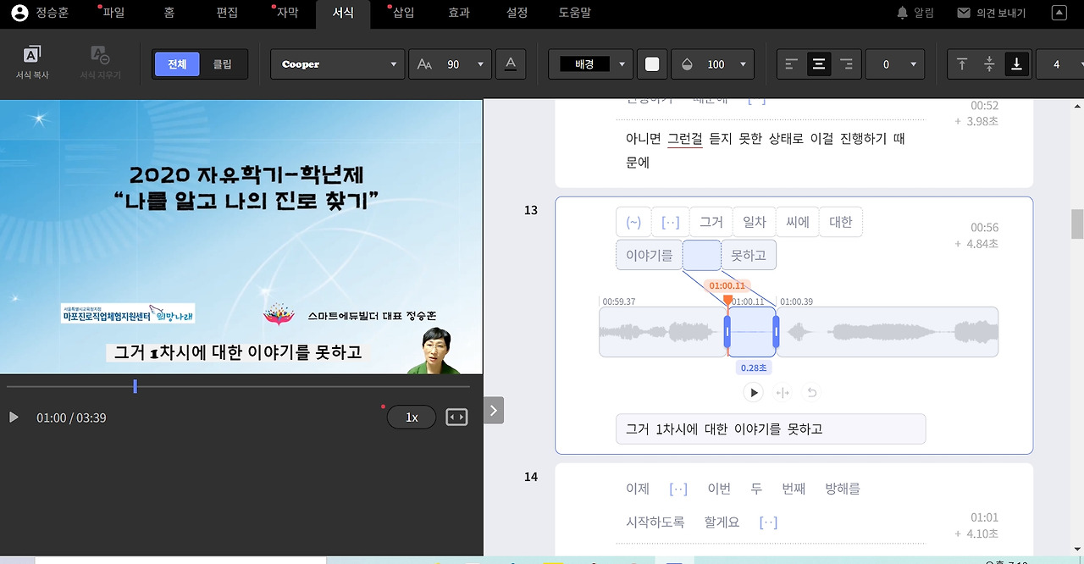Keep formatting scope on 전체

(x=176, y=64)
